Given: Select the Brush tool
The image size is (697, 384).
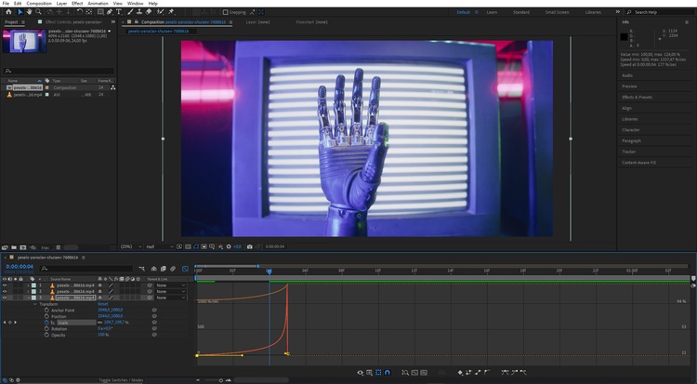Looking at the screenshot, I should [x=130, y=12].
